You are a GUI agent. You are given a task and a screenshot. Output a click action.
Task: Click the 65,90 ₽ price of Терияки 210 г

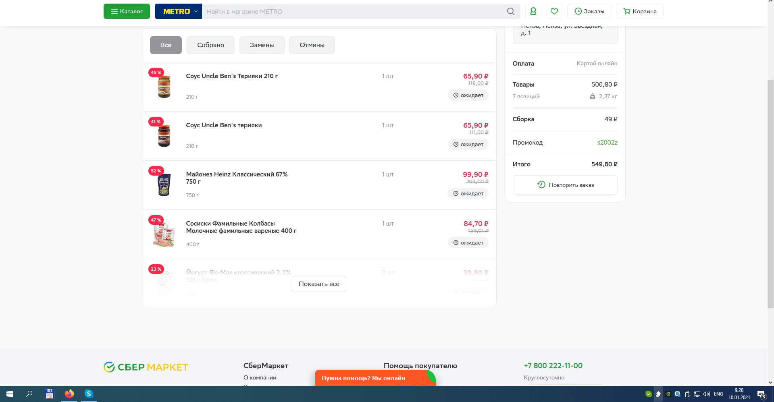tap(476, 76)
